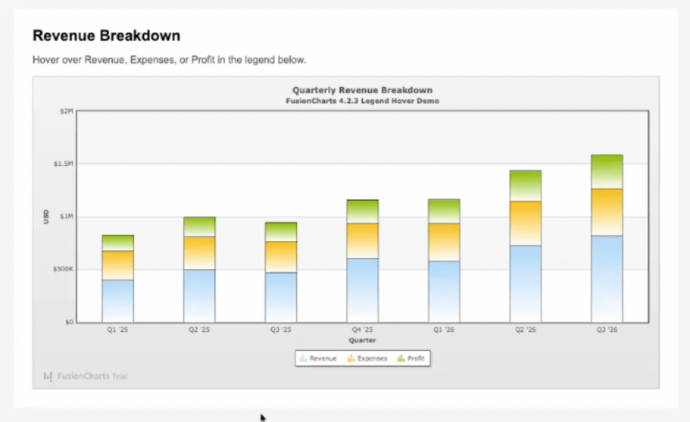This screenshot has width=690, height=422.
Task: Click the Q2 '25 Expenses bar segment
Action: (x=200, y=254)
